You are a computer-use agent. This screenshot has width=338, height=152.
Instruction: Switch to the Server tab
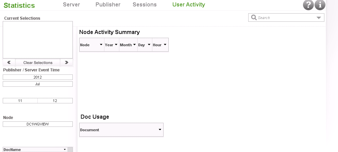(71, 5)
